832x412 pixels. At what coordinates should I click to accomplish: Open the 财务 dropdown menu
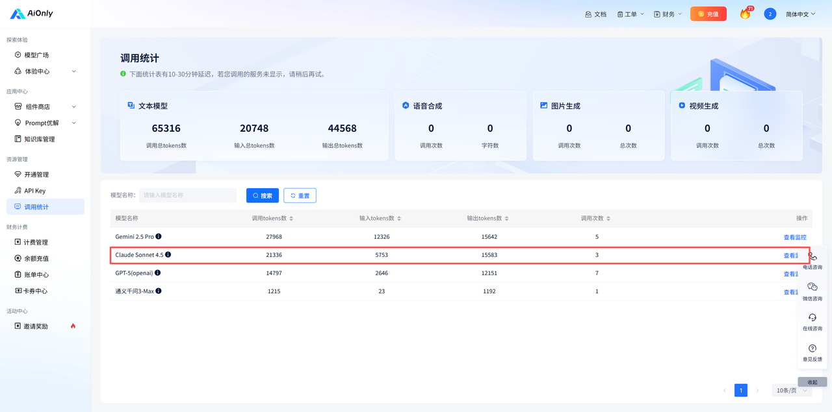coord(668,14)
